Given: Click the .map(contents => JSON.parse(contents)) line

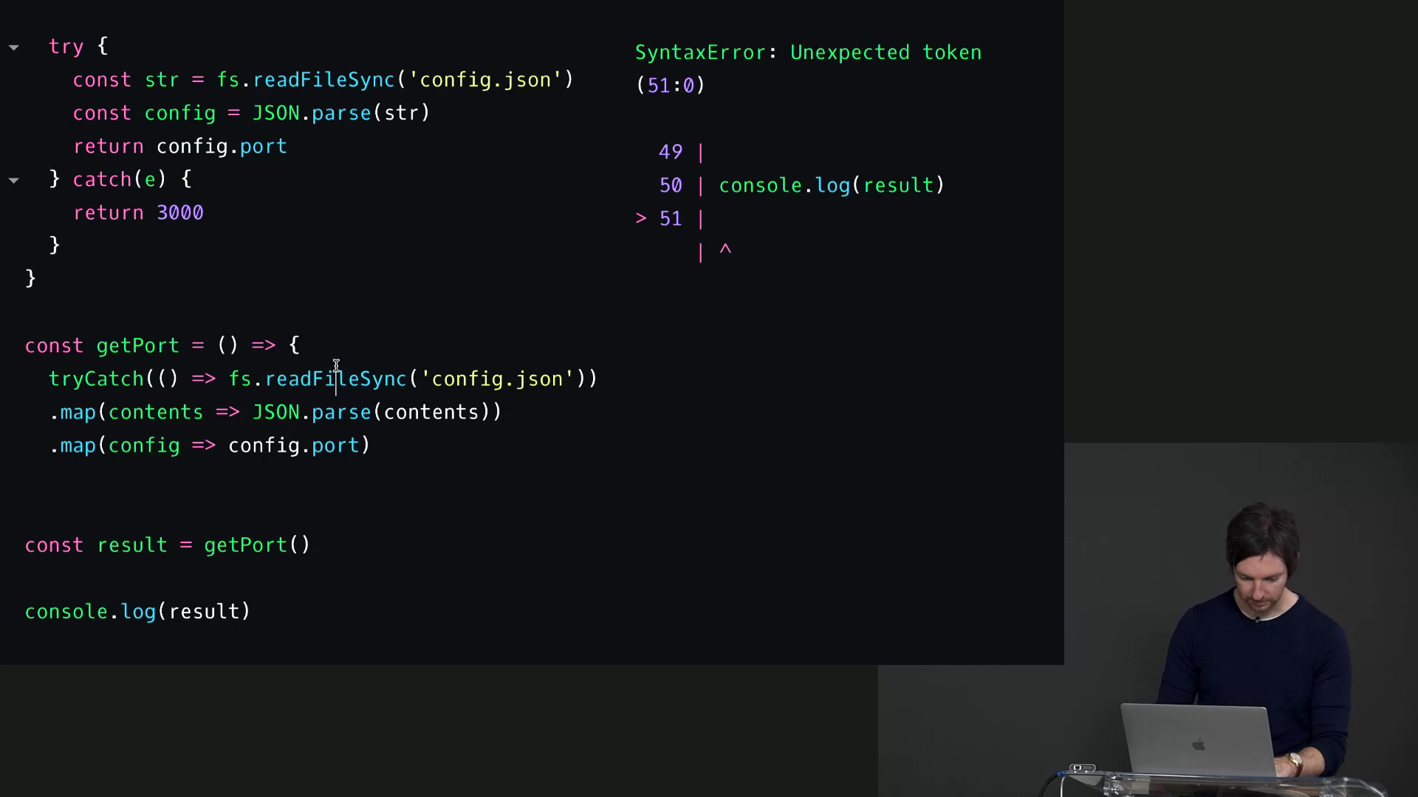Looking at the screenshot, I should click(x=275, y=412).
